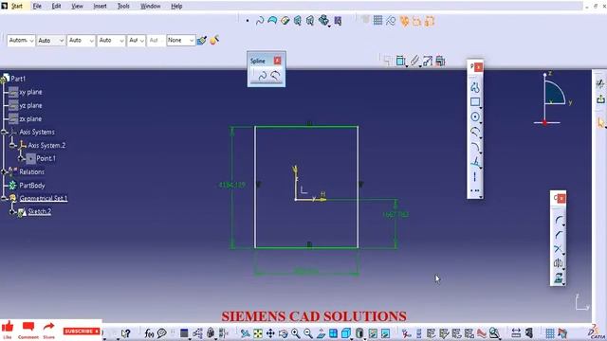Activate Fit All In view icon
This screenshot has height=341, width=607.
[x=258, y=333]
